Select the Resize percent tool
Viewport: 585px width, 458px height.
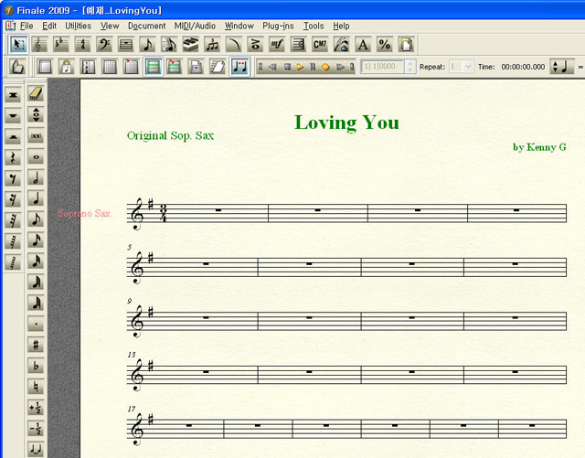(384, 44)
